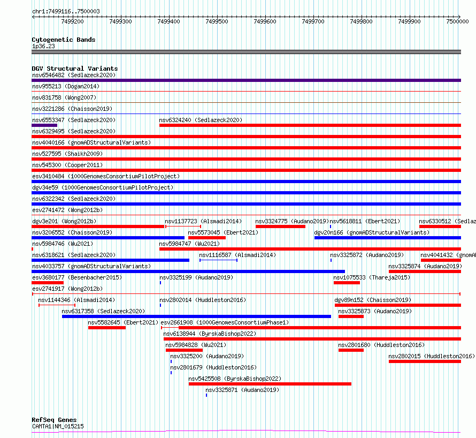Open dgv3e201 (Wong2012b) variant
476x438 pixels.
click(x=64, y=221)
